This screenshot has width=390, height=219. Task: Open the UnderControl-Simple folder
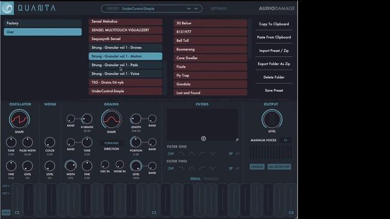(126, 91)
